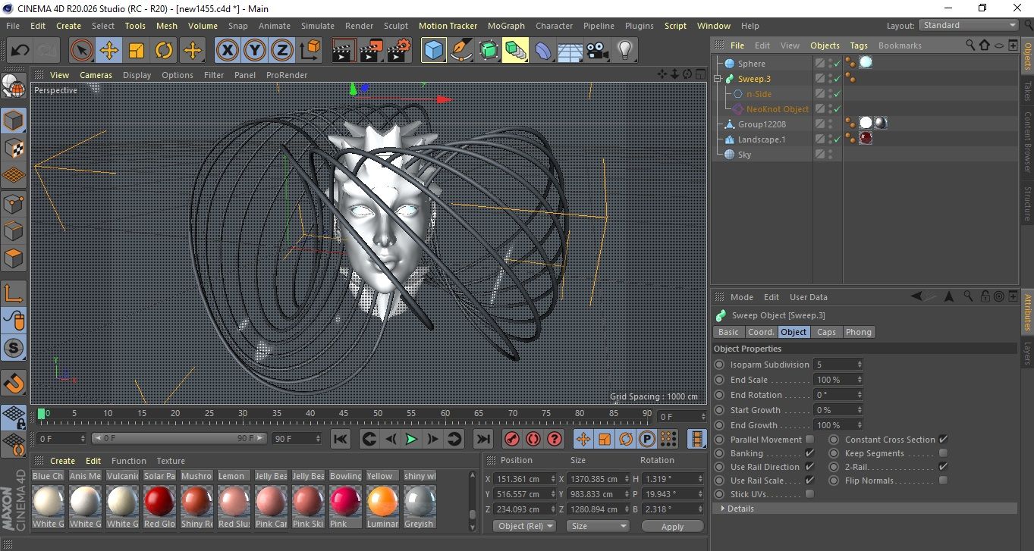Click the Light bulb object icon

point(624,51)
